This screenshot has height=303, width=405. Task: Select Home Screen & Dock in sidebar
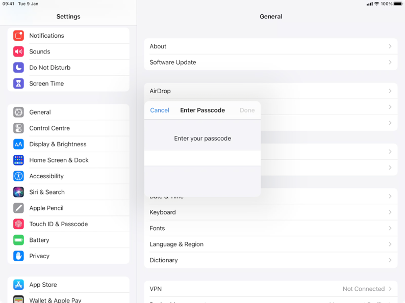coord(68,160)
